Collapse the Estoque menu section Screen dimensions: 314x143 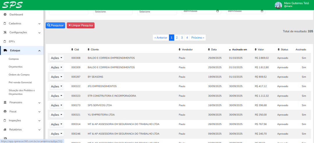(x=39, y=51)
